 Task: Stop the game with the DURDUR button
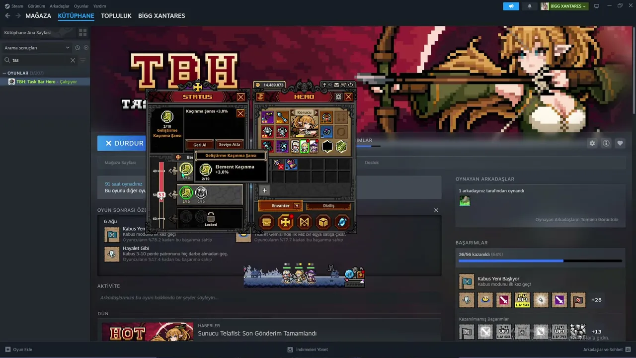tap(123, 143)
